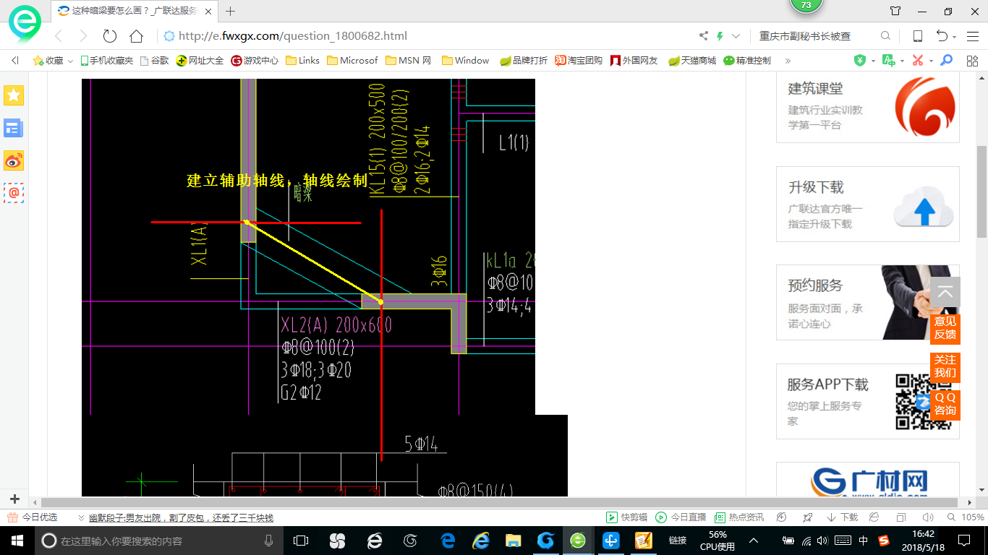Image resolution: width=988 pixels, height=555 pixels.
Task: Click 热点资讯 in the status bar
Action: pyautogui.click(x=738, y=517)
